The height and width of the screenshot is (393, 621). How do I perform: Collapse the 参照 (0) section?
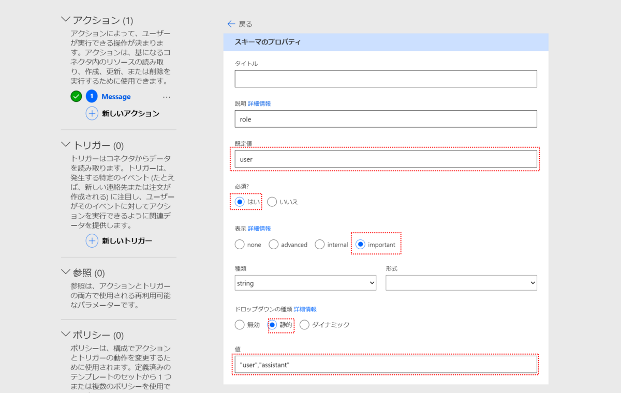point(65,272)
